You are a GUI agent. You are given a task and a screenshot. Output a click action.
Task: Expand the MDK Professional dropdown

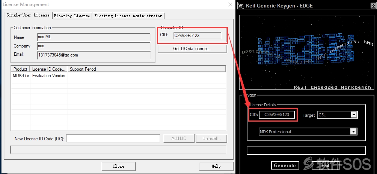pos(353,132)
